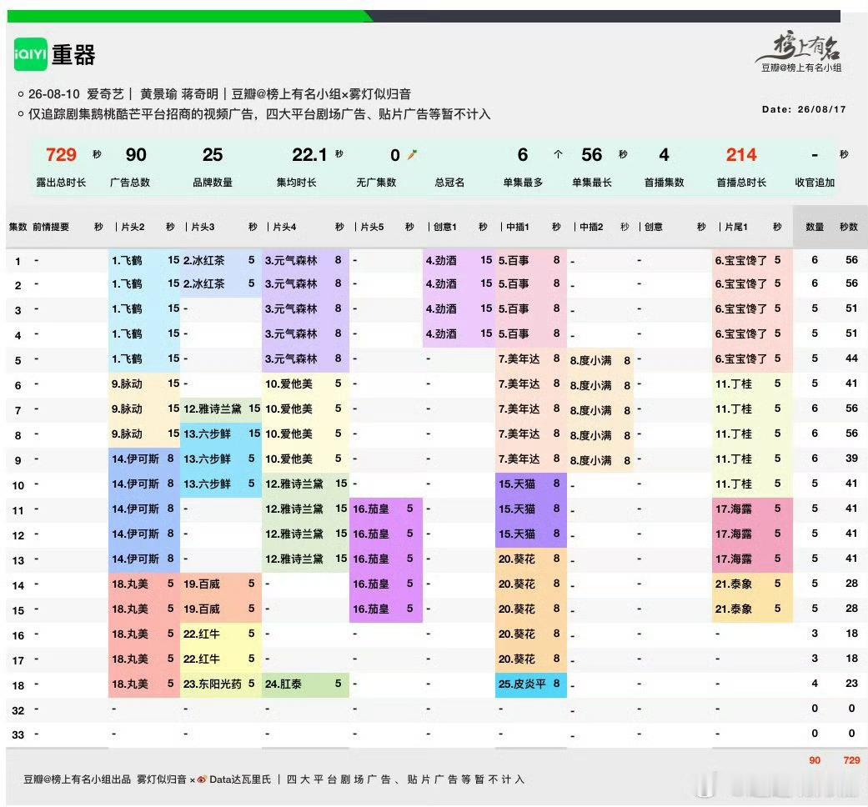868x807 pixels.
Task: Click the 品牌数量 value 25
Action: [x=212, y=155]
